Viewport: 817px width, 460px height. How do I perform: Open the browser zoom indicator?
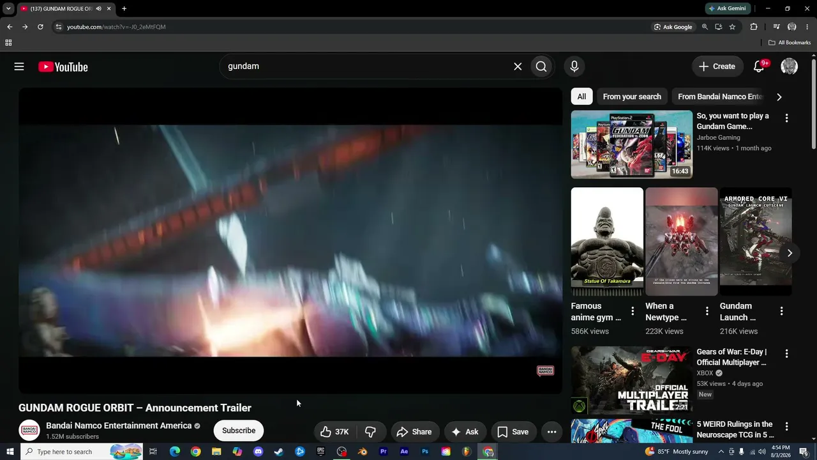(705, 27)
